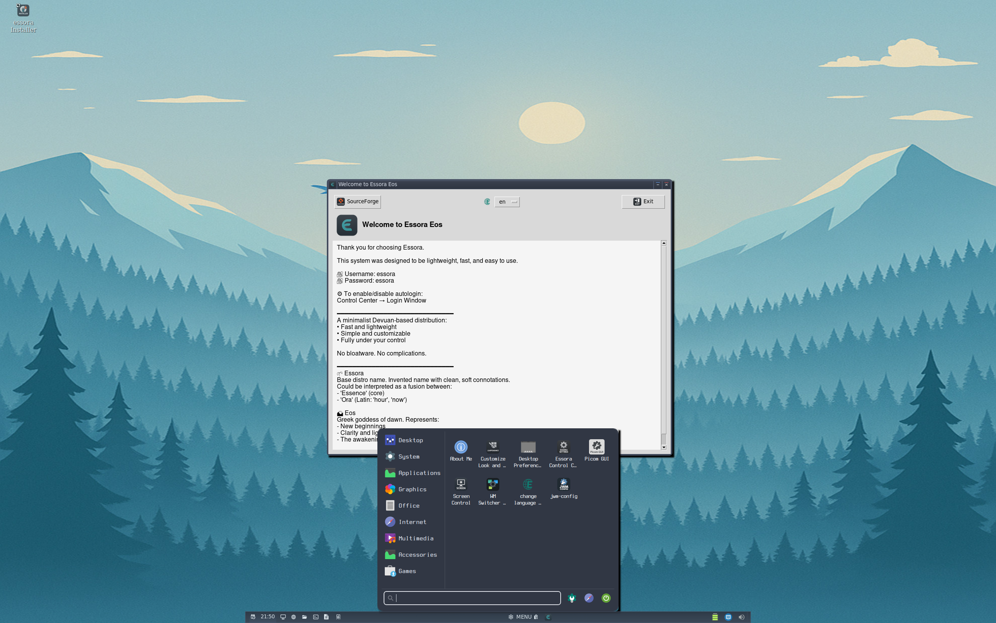Open the en language dropdown
This screenshot has width=996, height=623.
(x=507, y=201)
